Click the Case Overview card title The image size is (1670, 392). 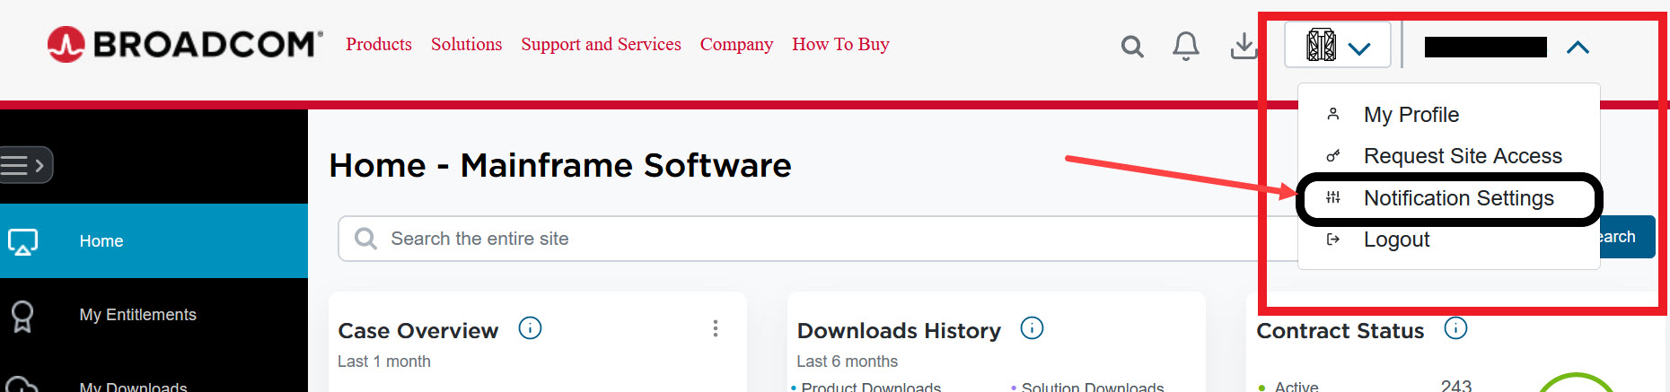[x=418, y=331]
